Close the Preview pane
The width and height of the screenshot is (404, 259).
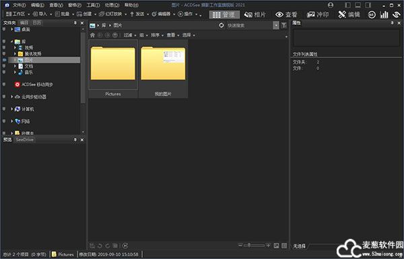point(82,140)
